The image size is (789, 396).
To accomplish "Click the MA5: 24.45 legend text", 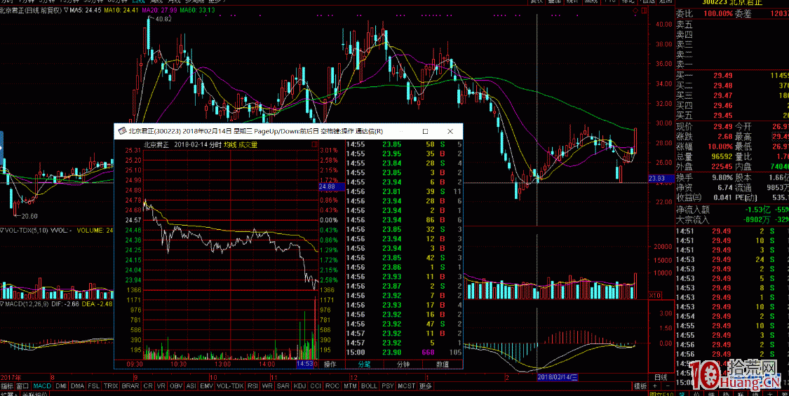I will click(x=86, y=10).
